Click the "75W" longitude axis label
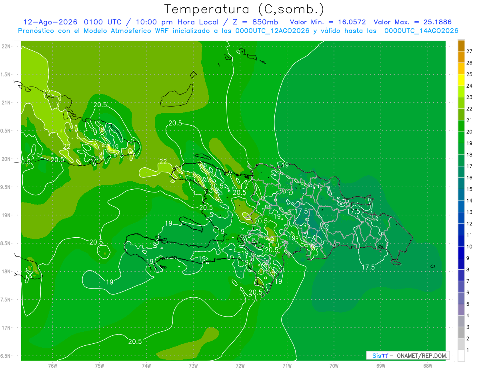The image size is (480, 371). [x=100, y=365]
